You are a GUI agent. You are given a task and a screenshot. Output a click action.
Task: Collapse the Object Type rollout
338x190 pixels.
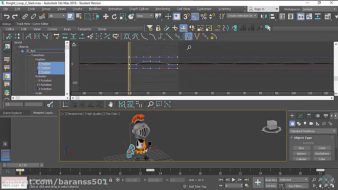[x=303, y=138]
